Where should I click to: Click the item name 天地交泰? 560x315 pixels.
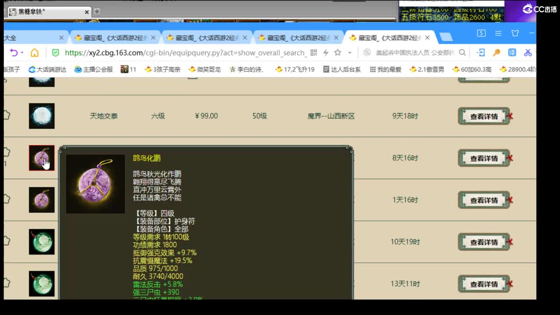[x=104, y=116]
